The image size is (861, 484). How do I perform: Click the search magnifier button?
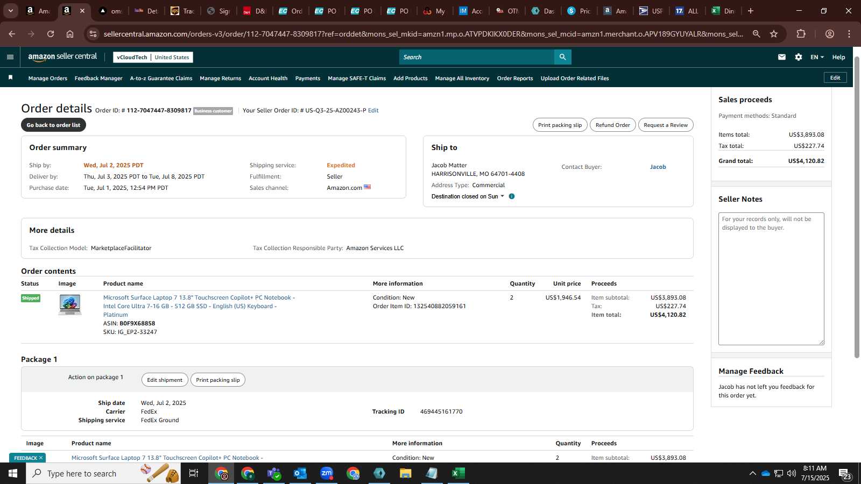point(562,57)
